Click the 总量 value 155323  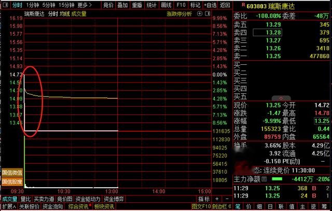click(x=271, y=129)
